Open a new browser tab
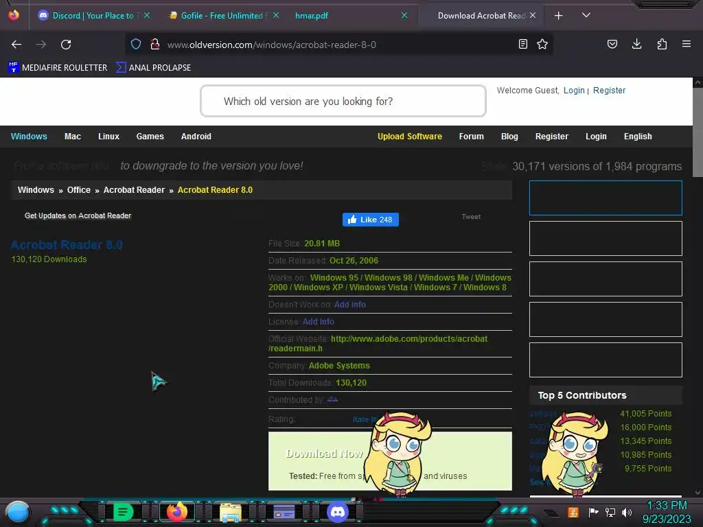This screenshot has height=527, width=703. [x=559, y=16]
